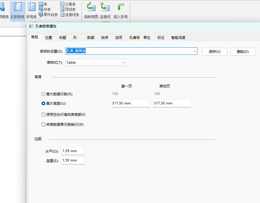Select the 孔参数表 (Hole Table) tool
260x203 pixels.
point(18,11)
